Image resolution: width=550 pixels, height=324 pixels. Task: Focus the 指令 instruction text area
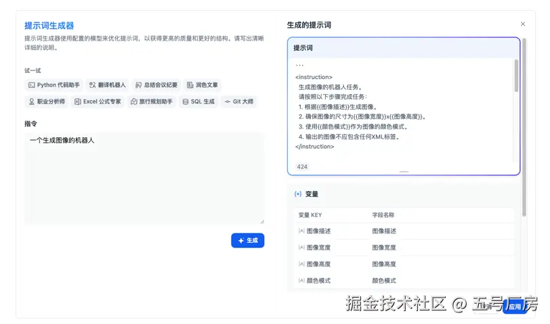click(x=144, y=179)
